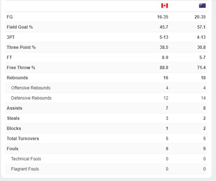Click the Steals row label

point(13,118)
